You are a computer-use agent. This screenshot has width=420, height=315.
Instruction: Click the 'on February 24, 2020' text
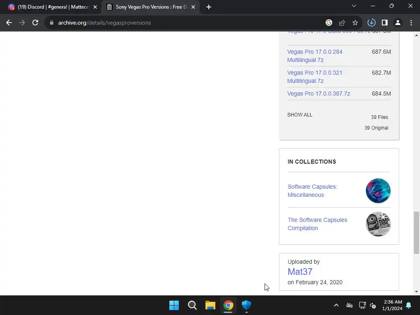click(315, 282)
